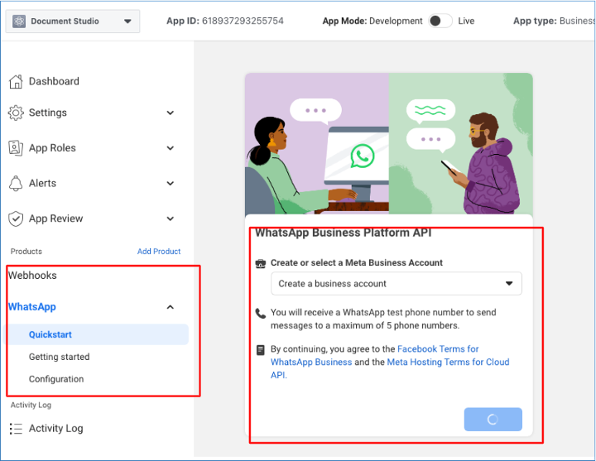Click the App Roles badge icon

click(x=16, y=148)
